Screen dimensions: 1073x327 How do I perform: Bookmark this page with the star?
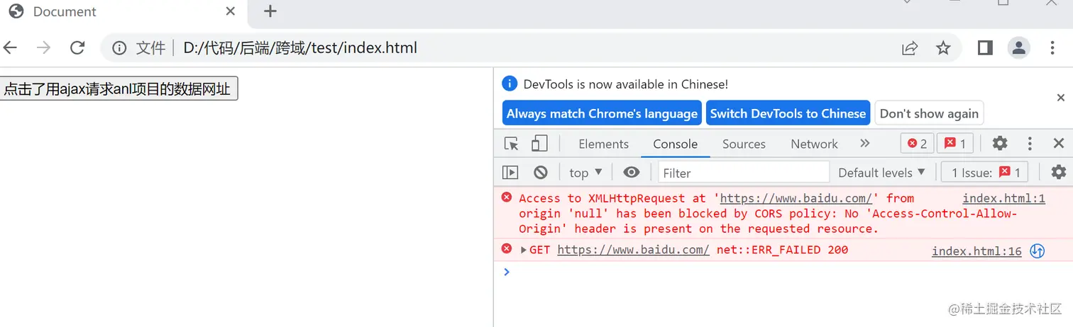click(x=943, y=47)
